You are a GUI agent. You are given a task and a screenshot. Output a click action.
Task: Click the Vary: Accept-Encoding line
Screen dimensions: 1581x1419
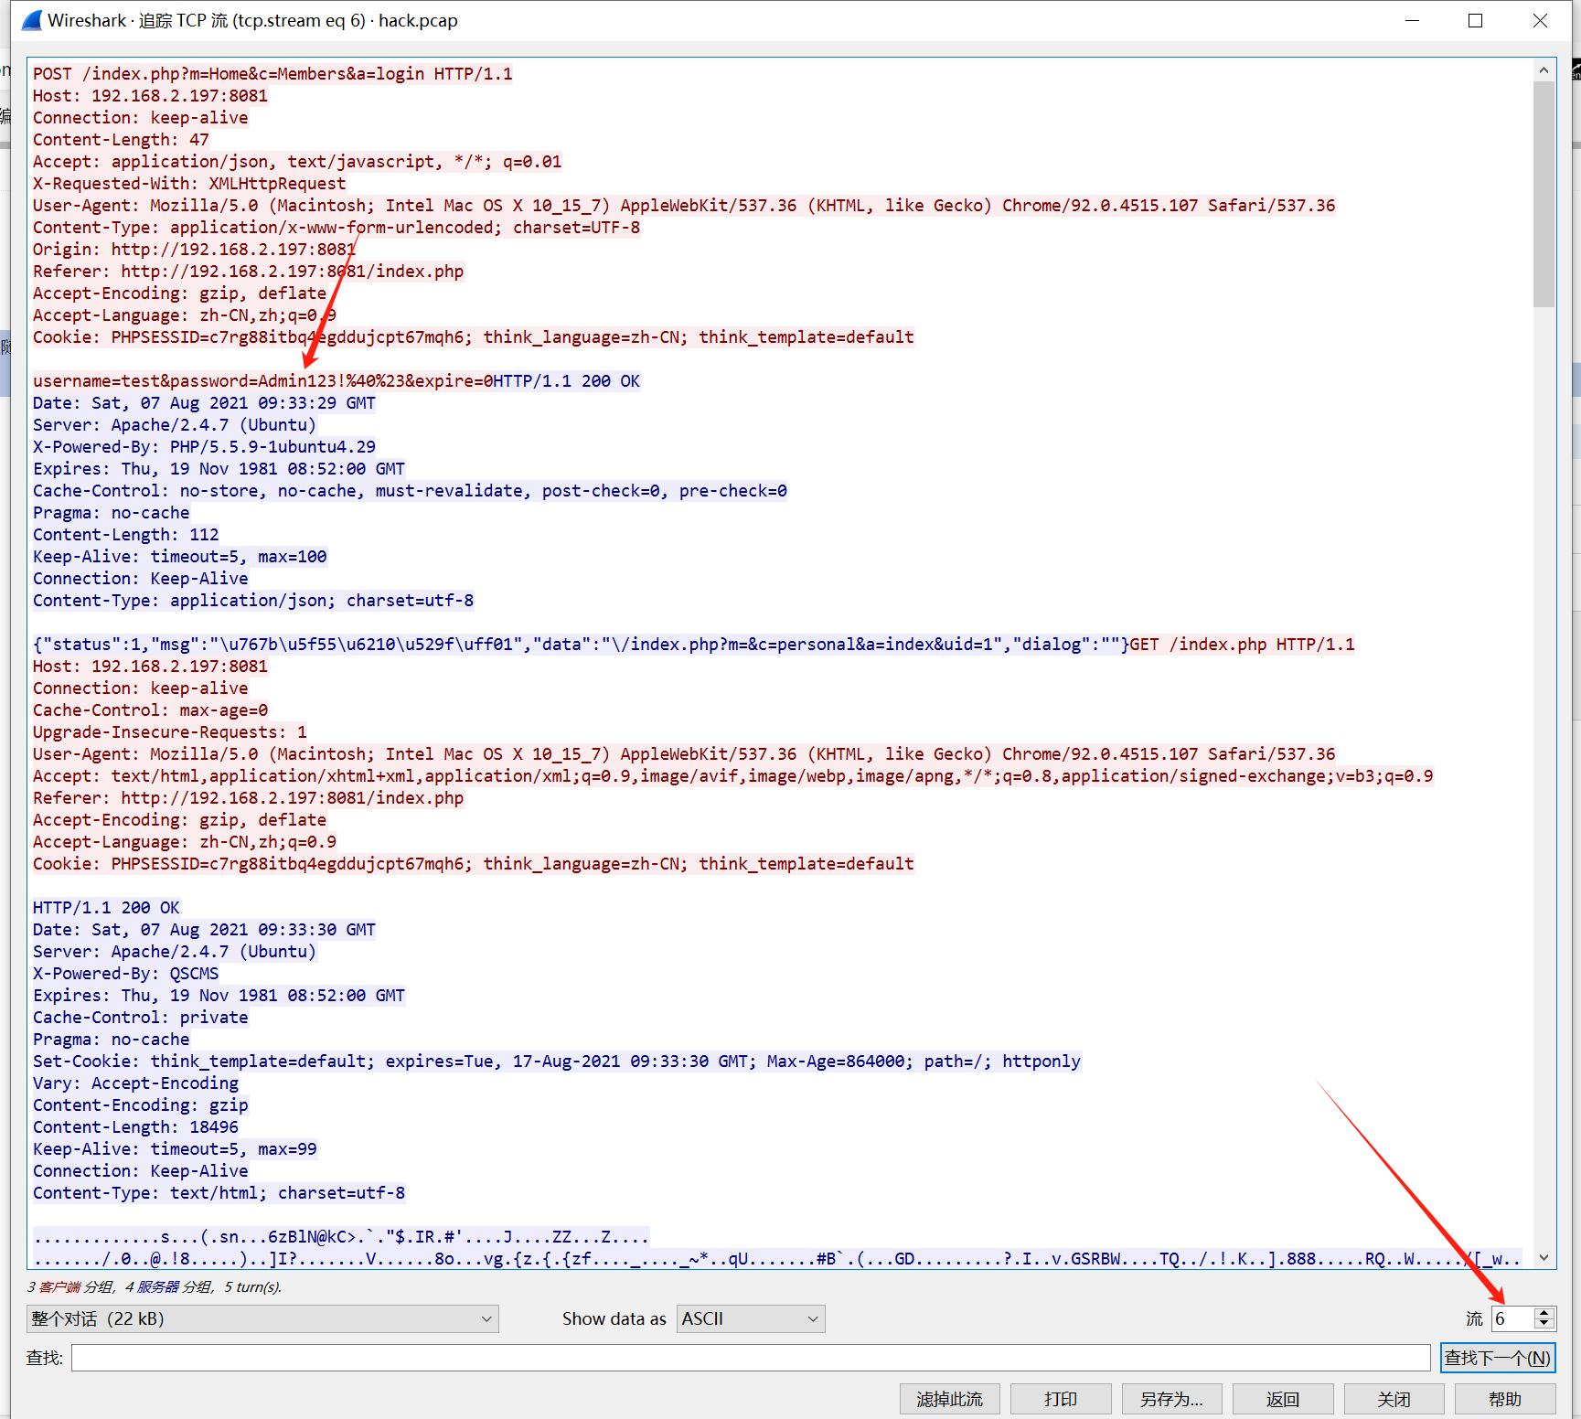pyautogui.click(x=136, y=1083)
